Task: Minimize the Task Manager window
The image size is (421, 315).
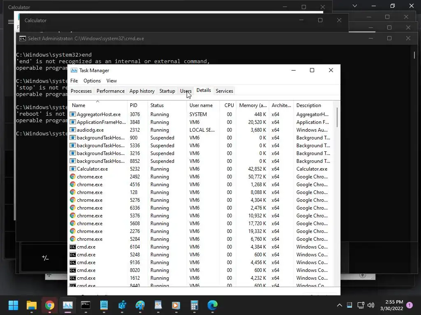Action: (294, 70)
